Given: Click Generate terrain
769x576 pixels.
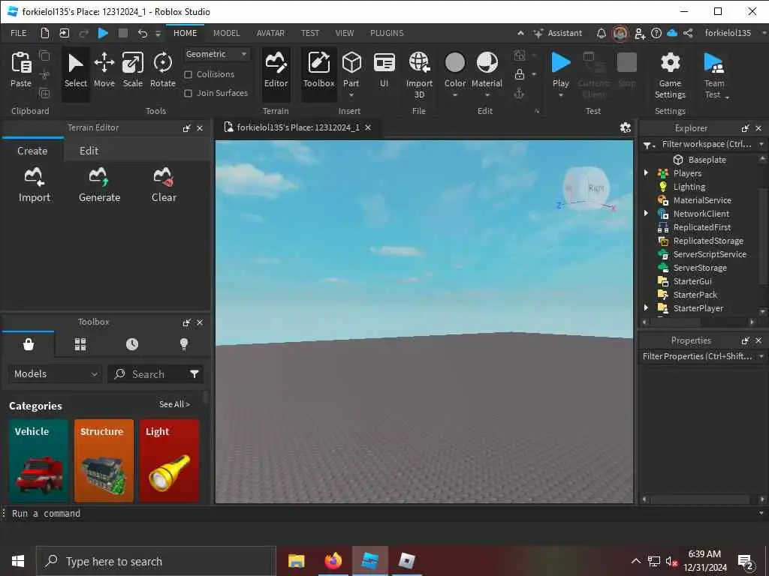Looking at the screenshot, I should point(100,185).
